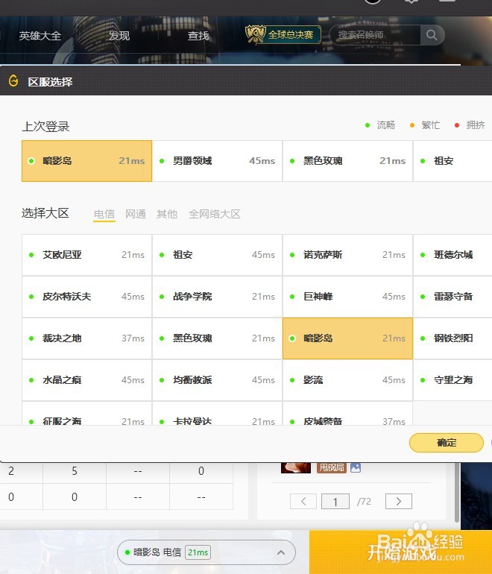Select last-login server 男爵领域
Image resolution: width=492 pixels, height=574 pixels.
[217, 161]
